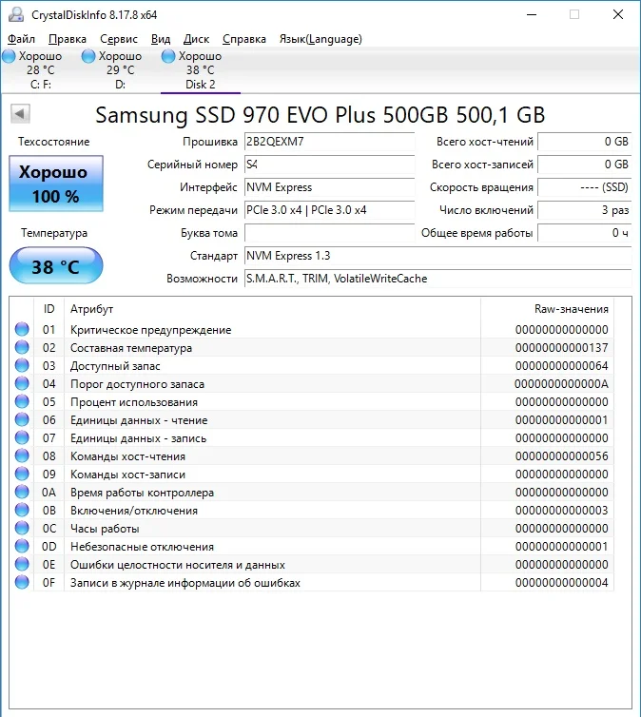The image size is (641, 717).
Task: Click the CrystalDiskInfo app icon in title bar
Action: coord(15,14)
